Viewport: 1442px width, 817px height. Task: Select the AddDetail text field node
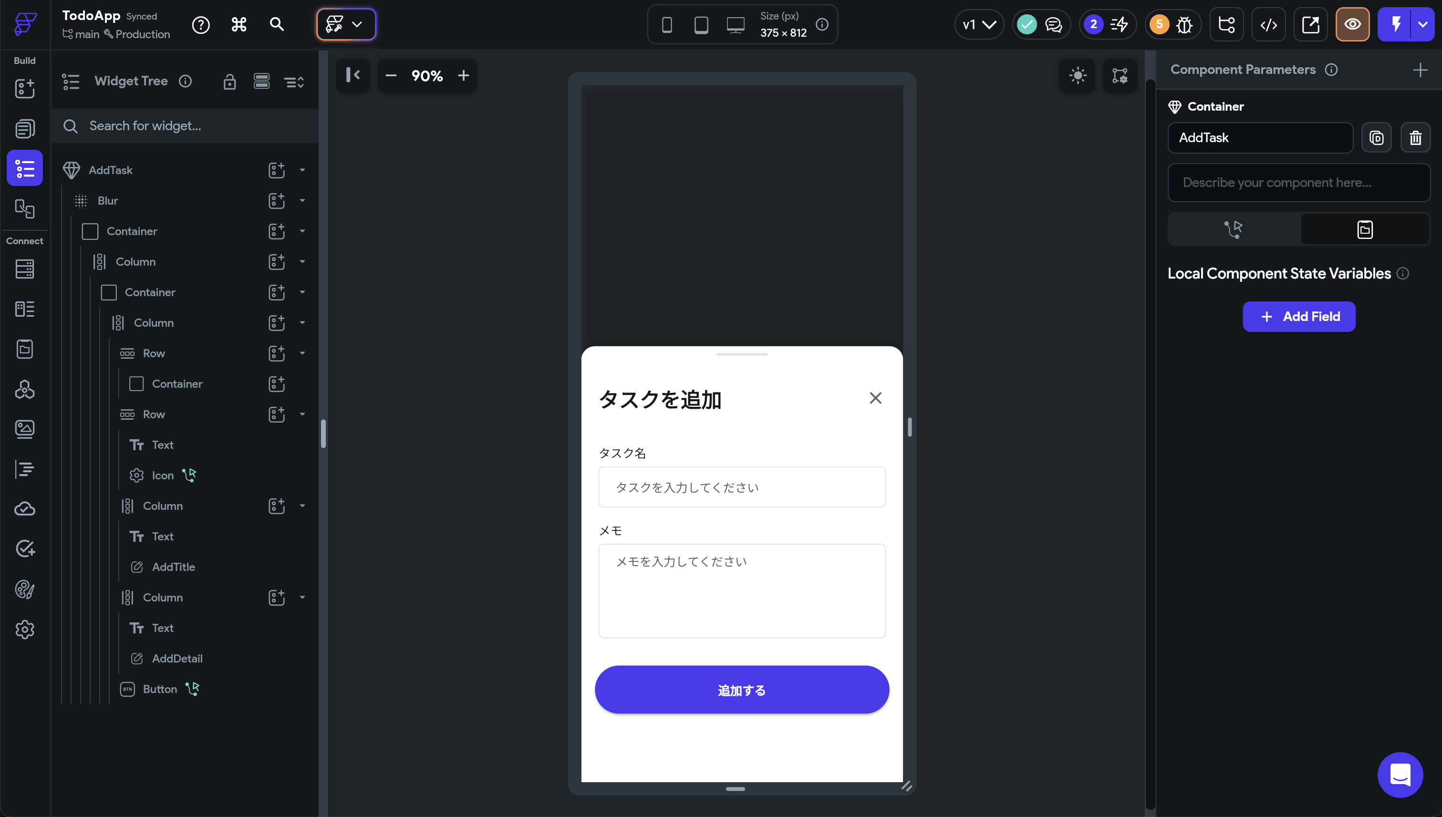tap(177, 658)
